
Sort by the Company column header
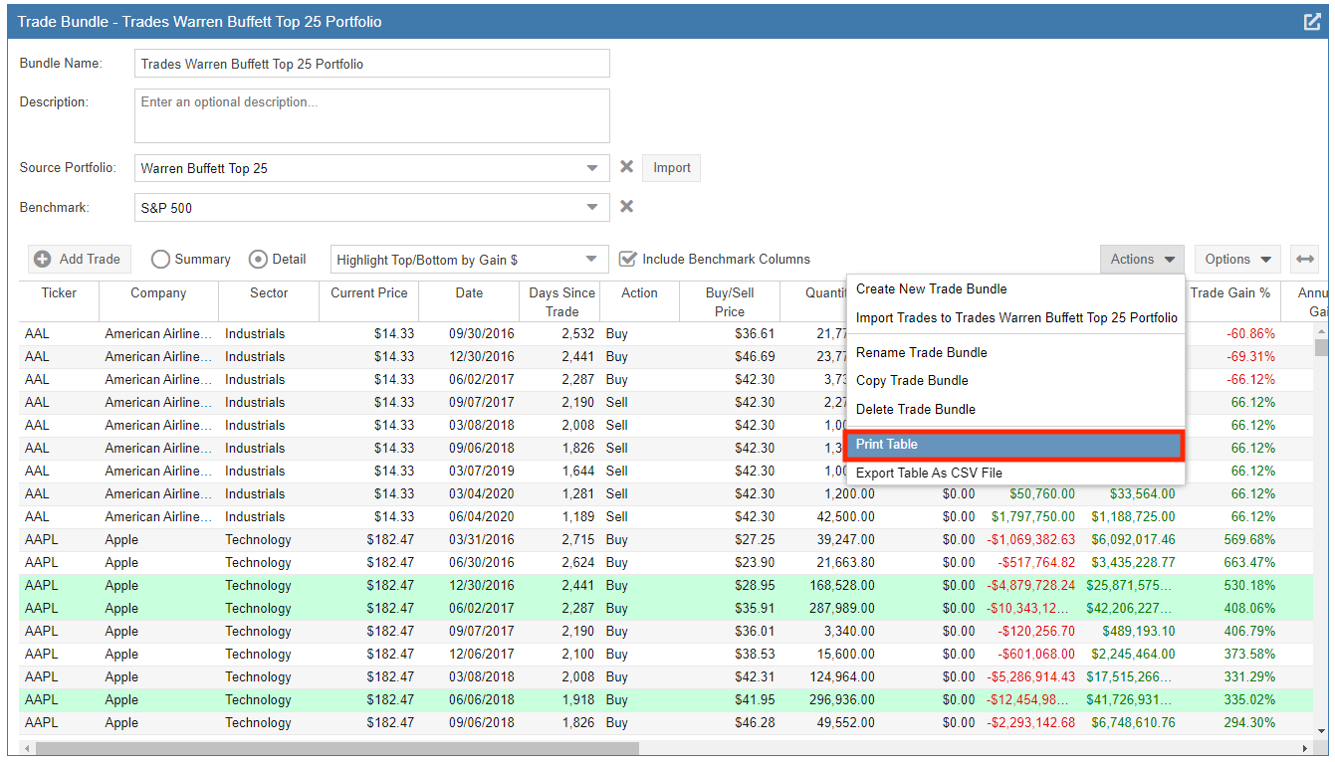[x=158, y=300]
